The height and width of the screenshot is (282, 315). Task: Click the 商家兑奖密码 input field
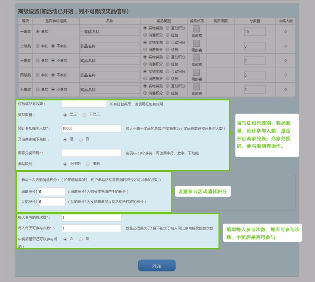tap(92, 153)
